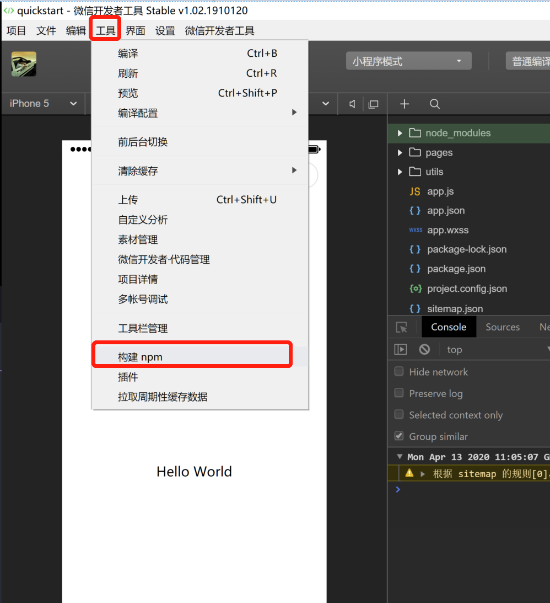Click the user avatar thumbnail
The image size is (550, 603).
point(24,64)
